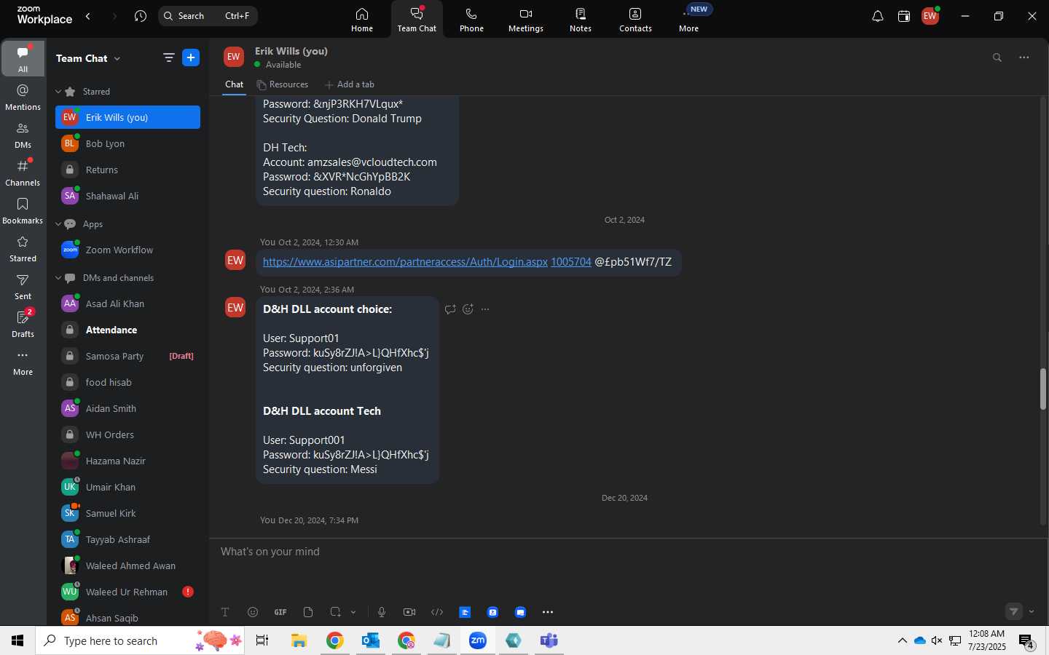Collapse the Starred section
The width and height of the screenshot is (1049, 655).
click(x=58, y=92)
